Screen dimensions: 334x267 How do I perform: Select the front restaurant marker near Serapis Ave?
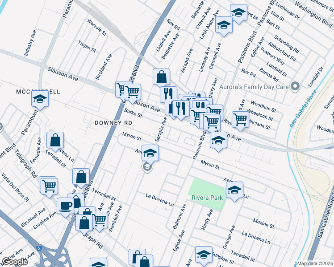click(x=181, y=109)
